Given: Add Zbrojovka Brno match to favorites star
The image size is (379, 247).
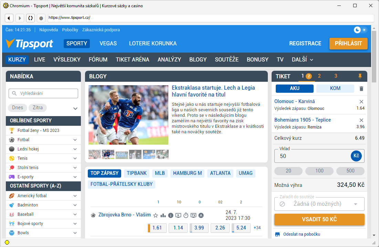Looking at the screenshot, I should pyautogui.click(x=156, y=215).
